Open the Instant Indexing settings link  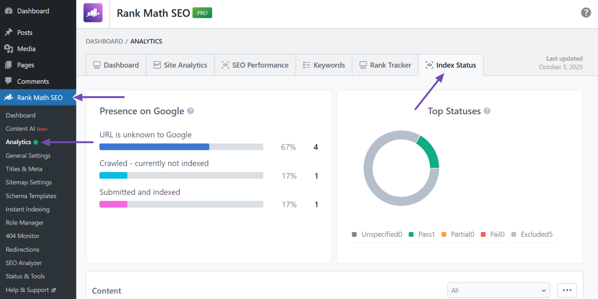click(x=27, y=209)
